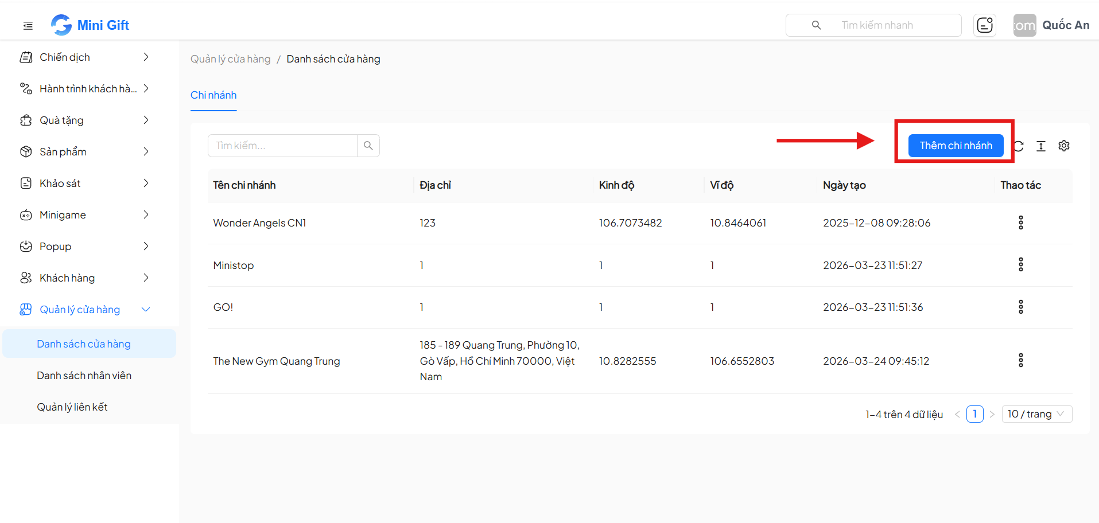The height and width of the screenshot is (523, 1099).
Task: Click The New Gym Quang Trung name
Action: (x=277, y=361)
